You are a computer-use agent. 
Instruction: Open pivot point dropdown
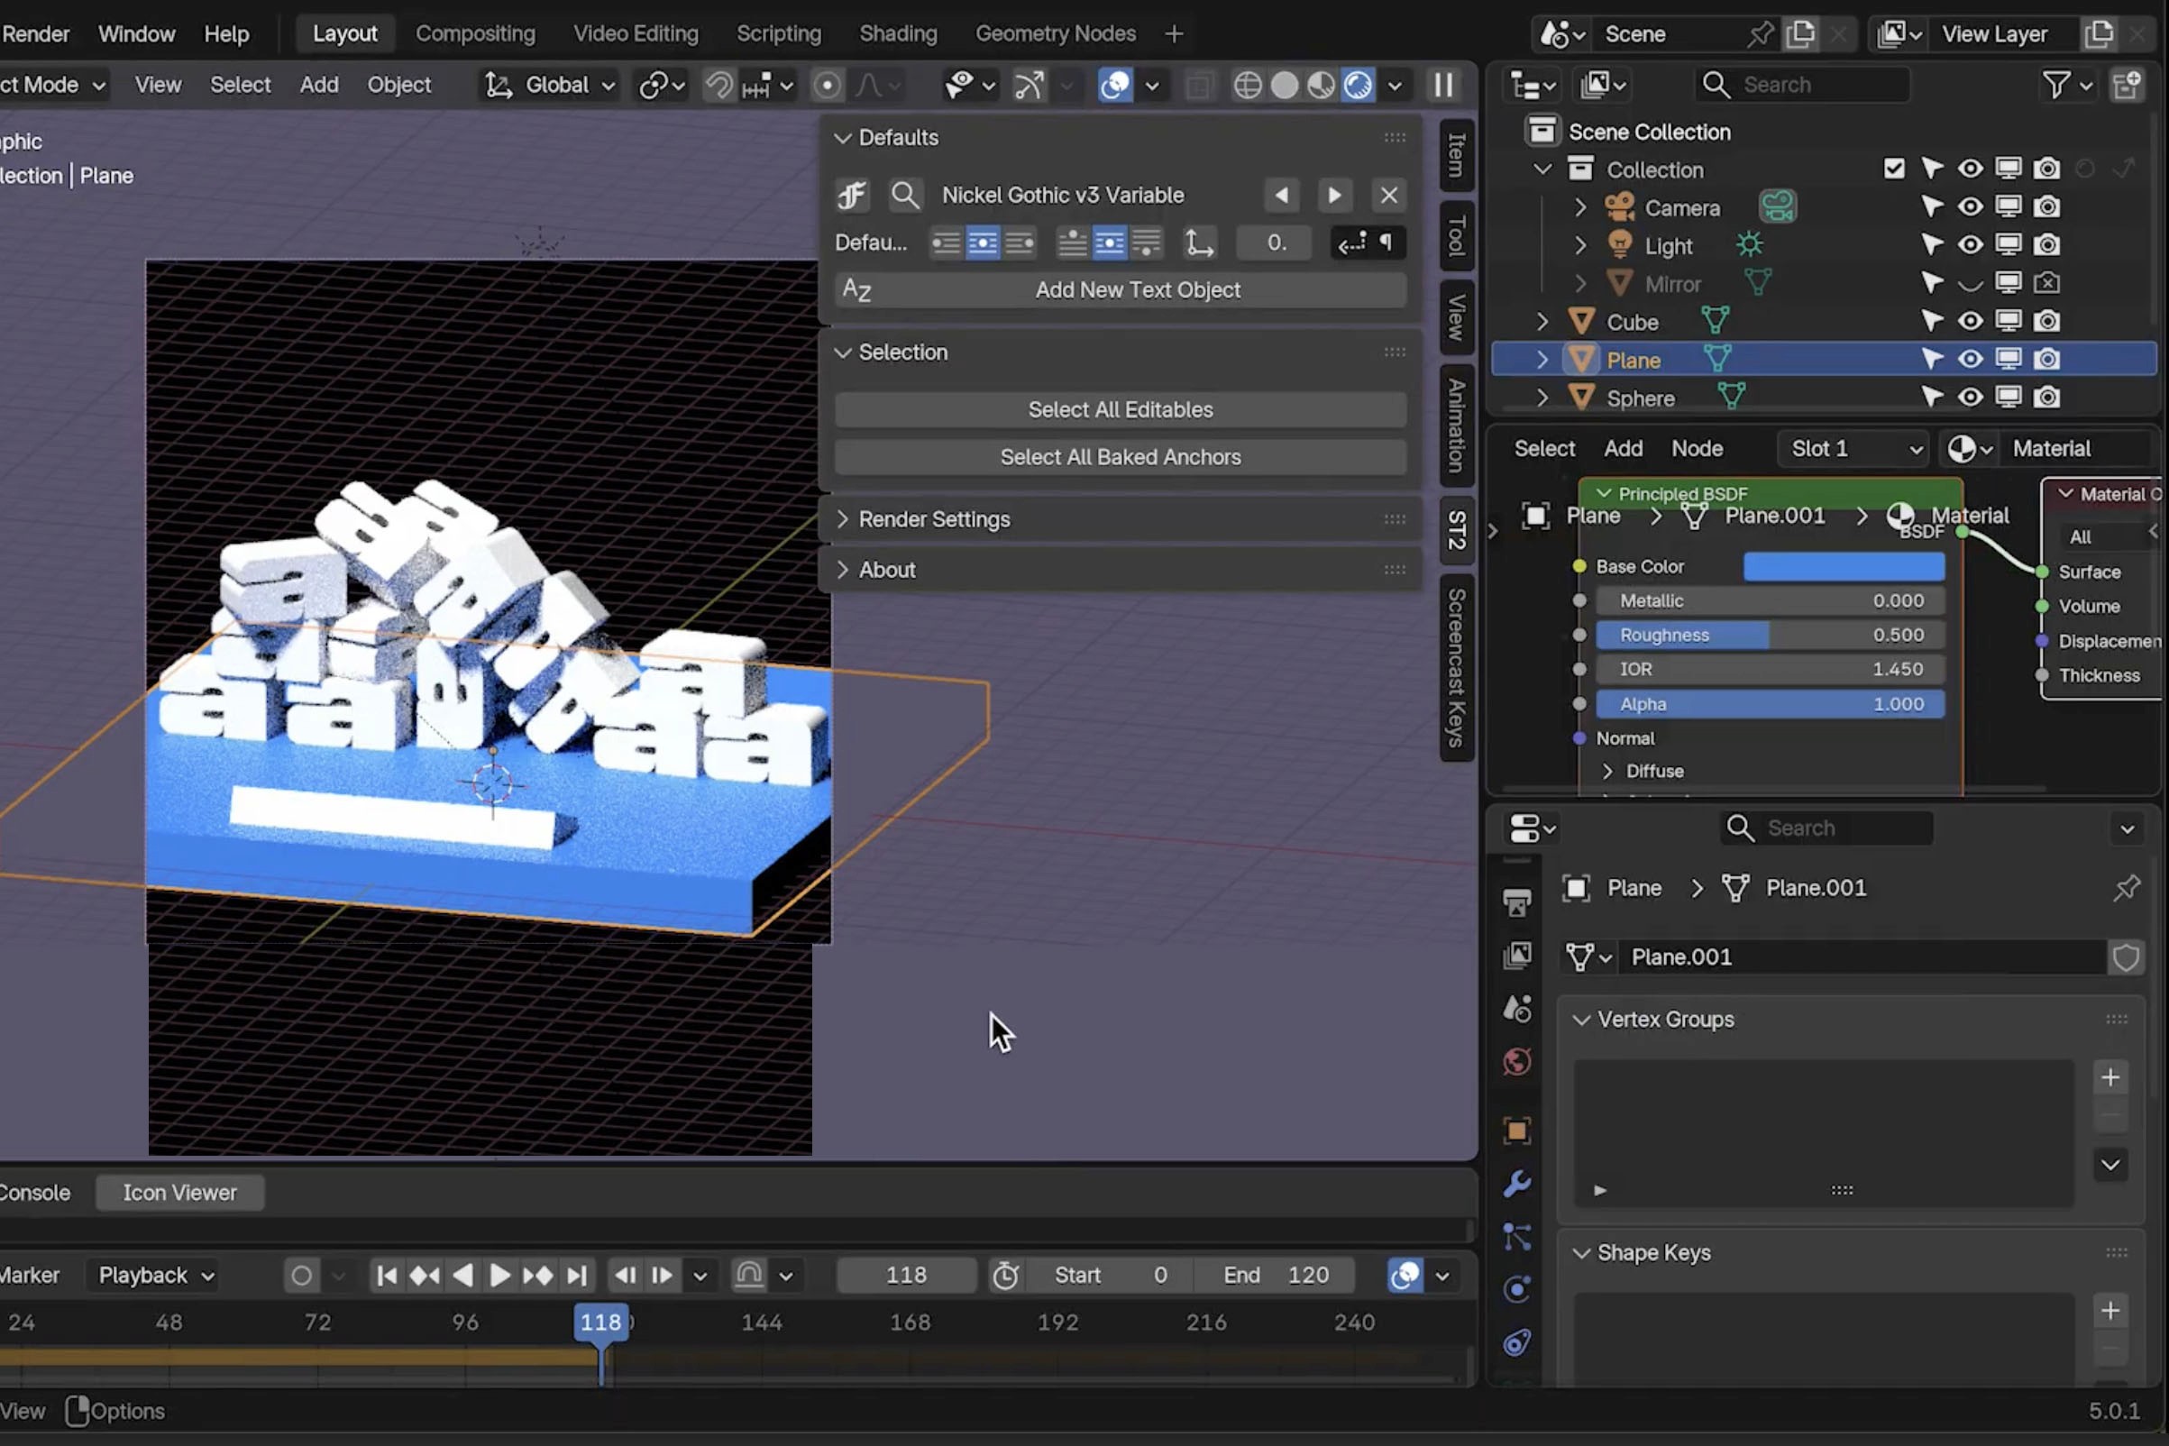(661, 85)
